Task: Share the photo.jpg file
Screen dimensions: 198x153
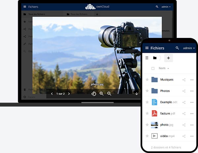Action: pyautogui.click(x=184, y=125)
